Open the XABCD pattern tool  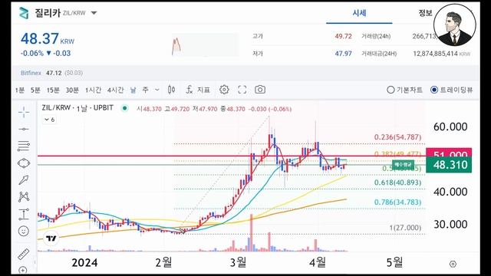24,197
